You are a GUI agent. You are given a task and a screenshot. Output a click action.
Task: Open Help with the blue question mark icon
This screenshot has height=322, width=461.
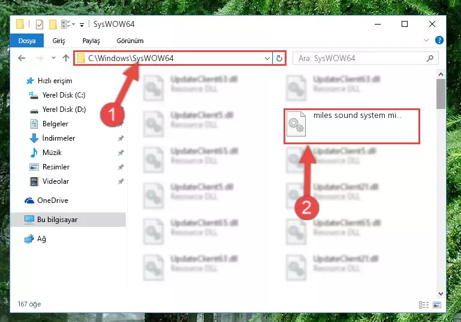pyautogui.click(x=439, y=40)
